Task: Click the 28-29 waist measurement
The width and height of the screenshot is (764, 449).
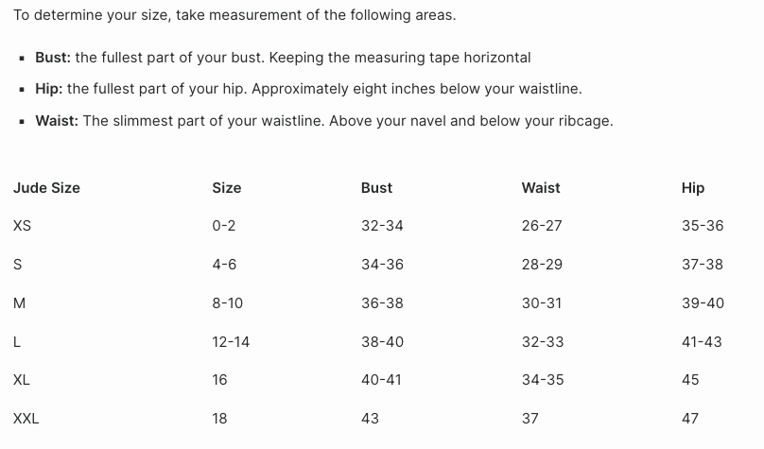Action: pos(542,265)
